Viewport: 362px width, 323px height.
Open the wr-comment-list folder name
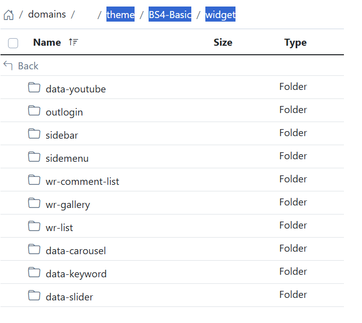[x=82, y=181]
